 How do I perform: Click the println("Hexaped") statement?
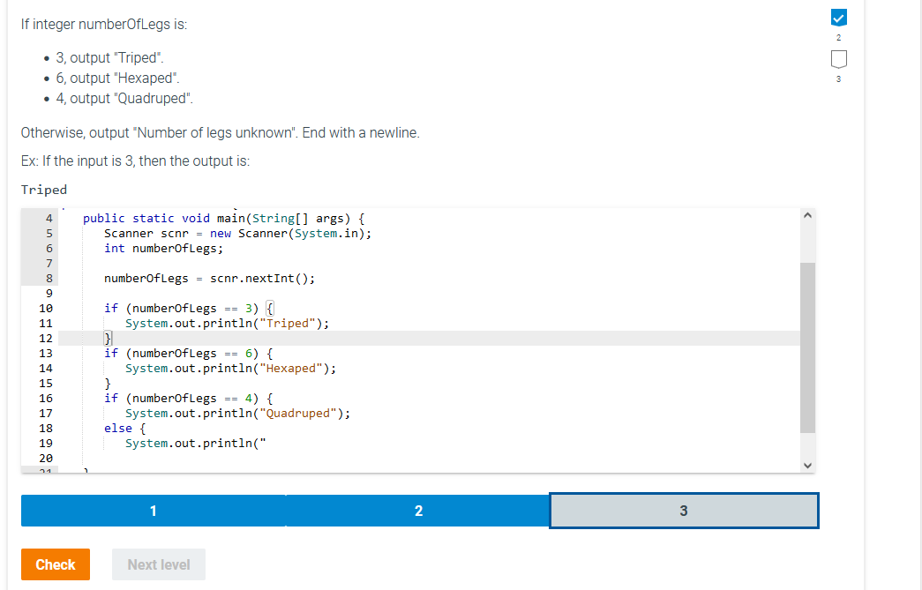(229, 368)
